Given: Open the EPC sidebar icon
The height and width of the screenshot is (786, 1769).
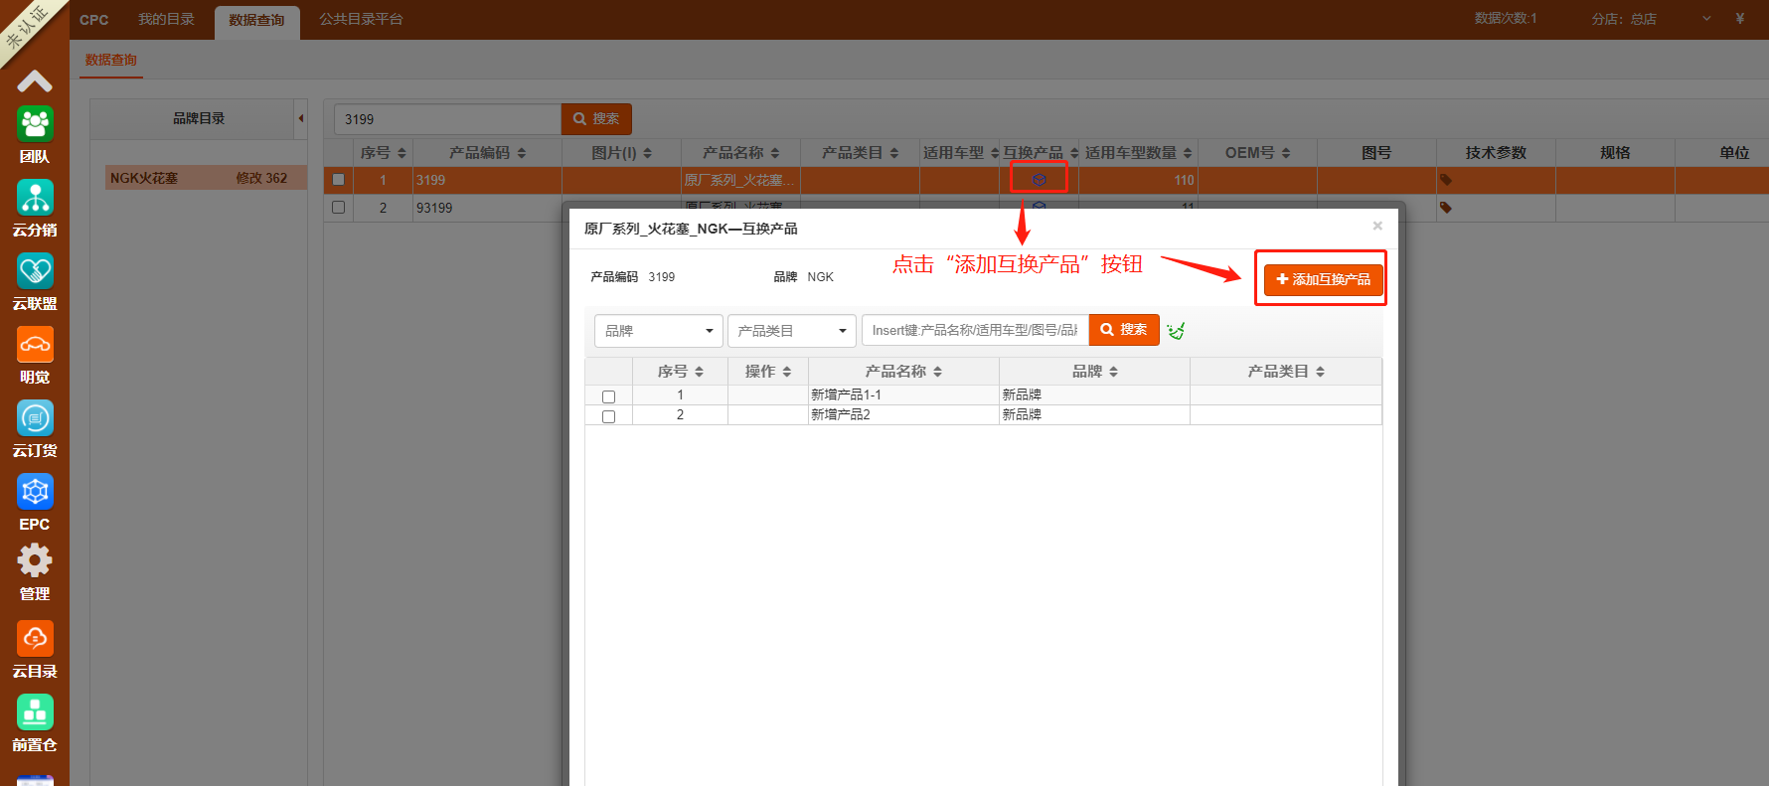Looking at the screenshot, I should [x=35, y=492].
